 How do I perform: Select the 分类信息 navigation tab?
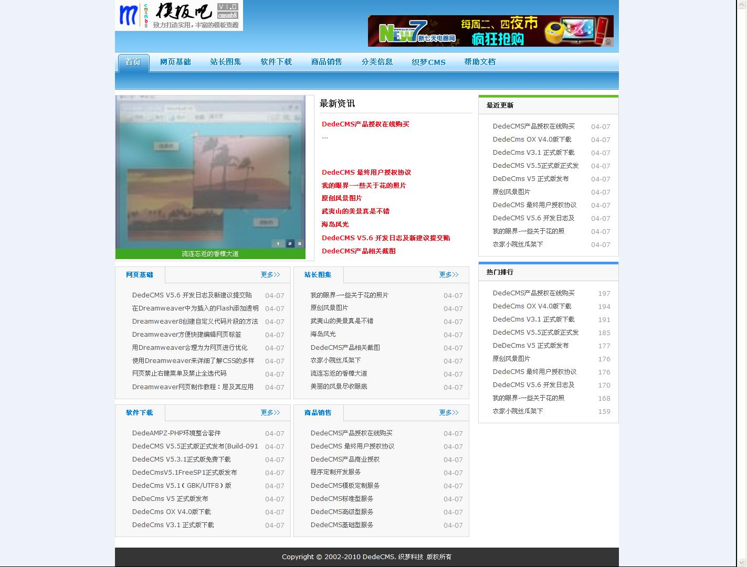pos(377,62)
